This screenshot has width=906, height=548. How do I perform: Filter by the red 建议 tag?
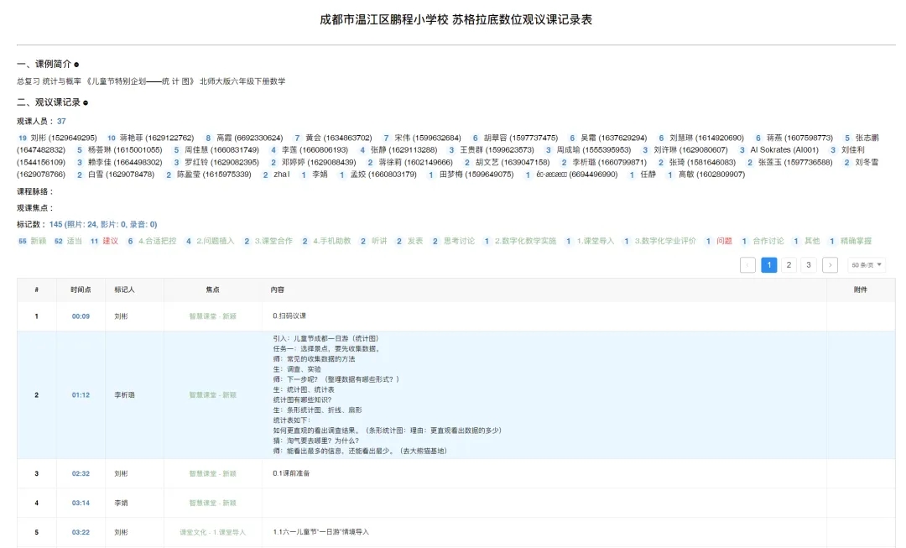[110, 241]
